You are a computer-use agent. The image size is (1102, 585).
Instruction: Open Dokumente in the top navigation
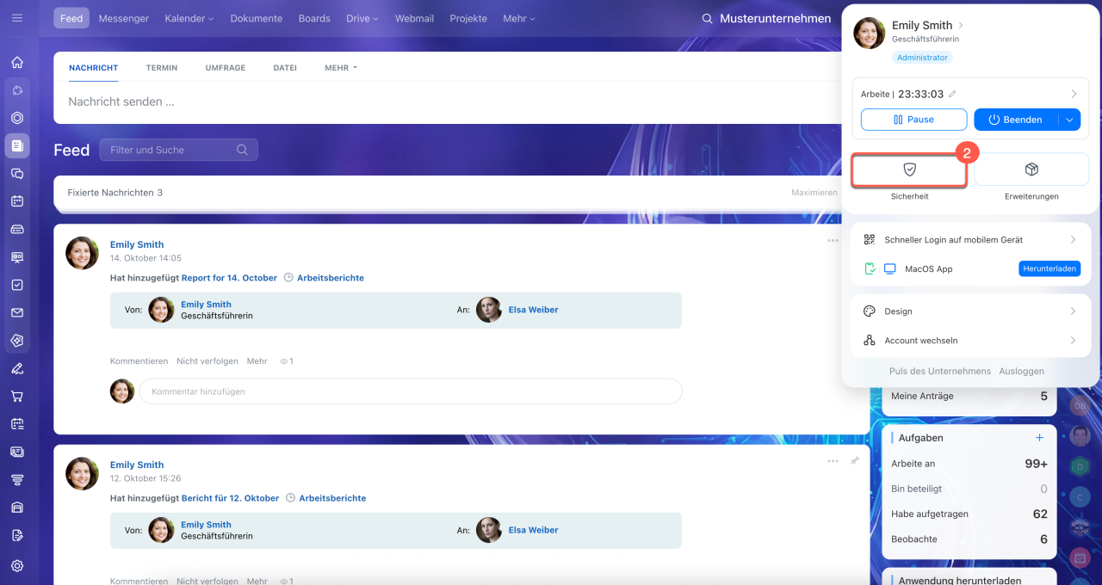[257, 18]
